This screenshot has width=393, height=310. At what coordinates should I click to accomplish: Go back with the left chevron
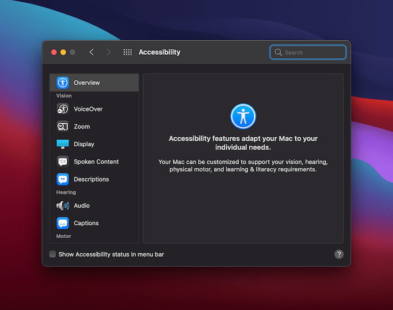tap(92, 52)
